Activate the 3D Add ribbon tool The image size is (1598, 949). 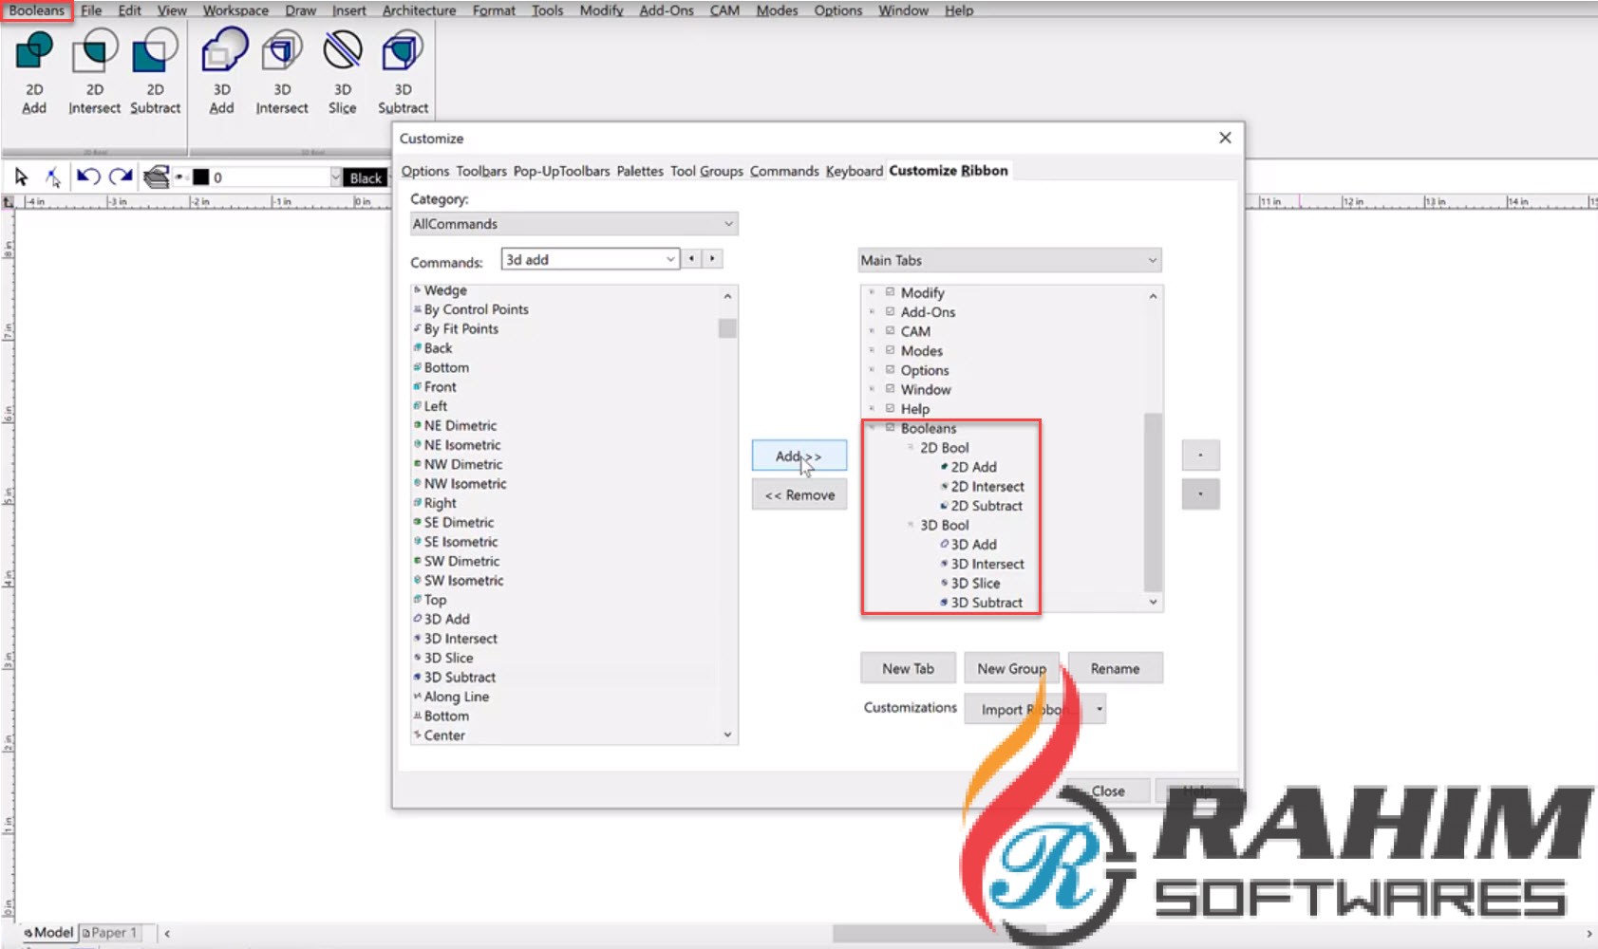(221, 74)
